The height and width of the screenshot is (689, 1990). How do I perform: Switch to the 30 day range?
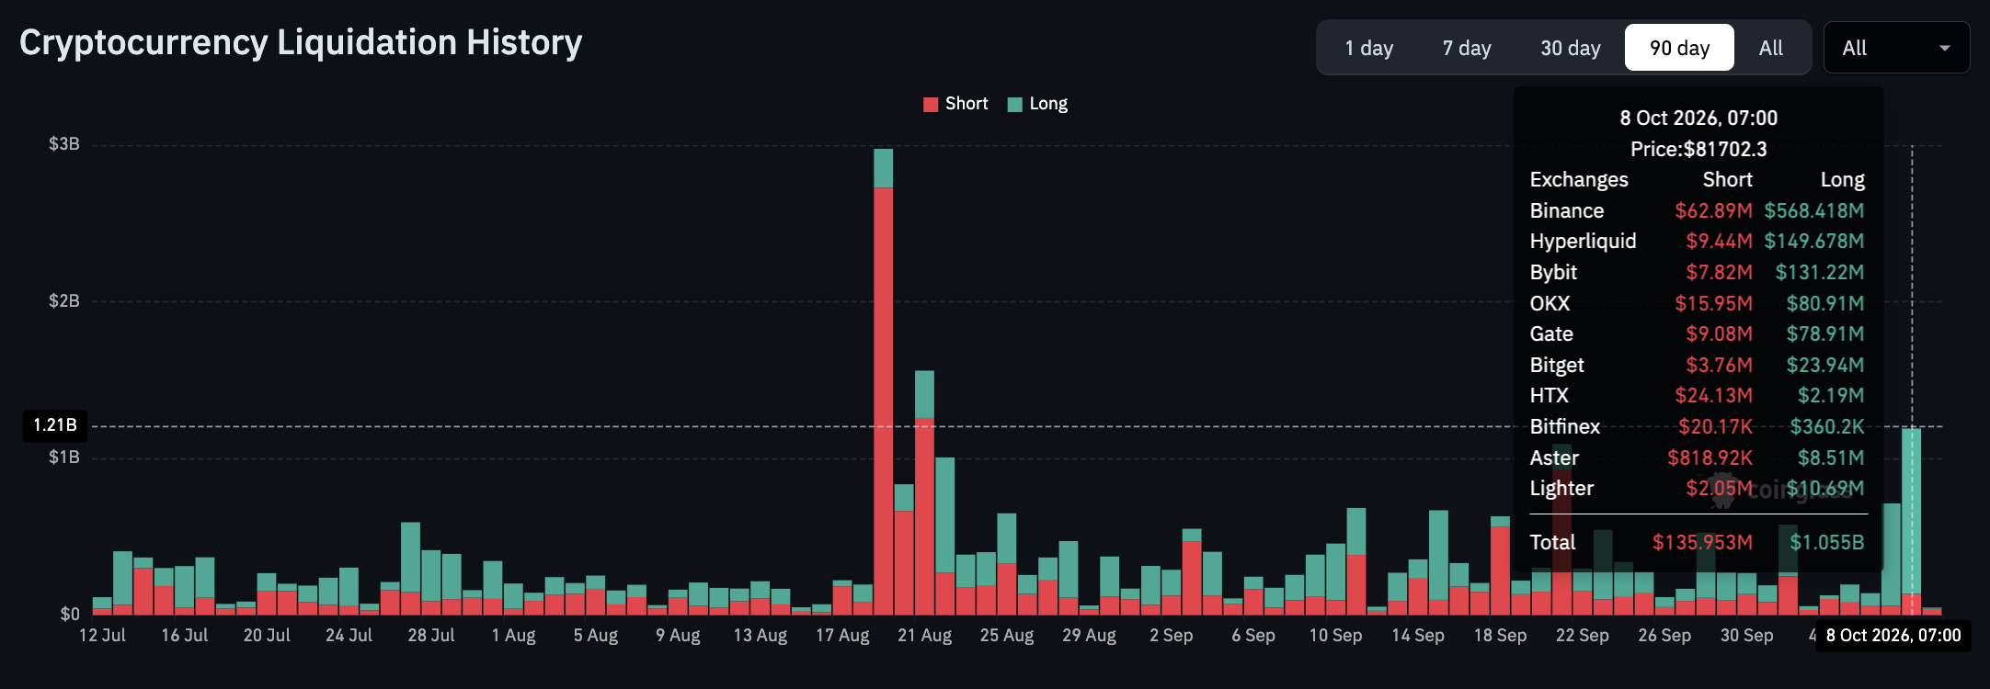click(x=1571, y=48)
